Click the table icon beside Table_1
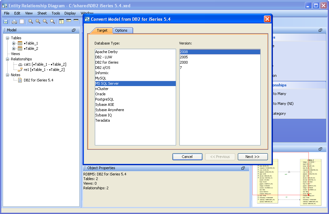 (x=20, y=43)
